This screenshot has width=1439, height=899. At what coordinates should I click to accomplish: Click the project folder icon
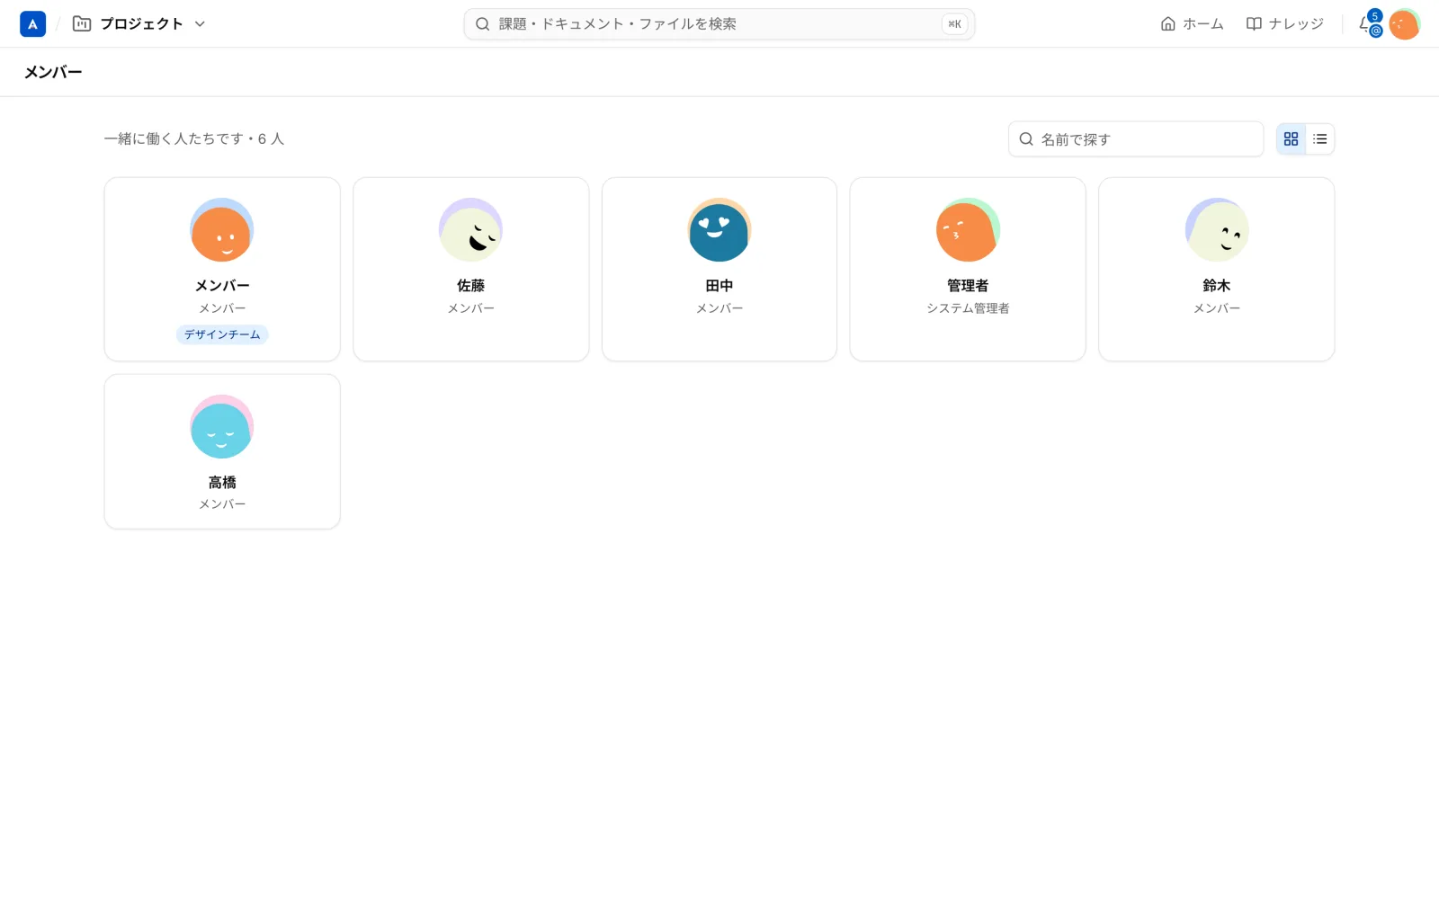(82, 24)
